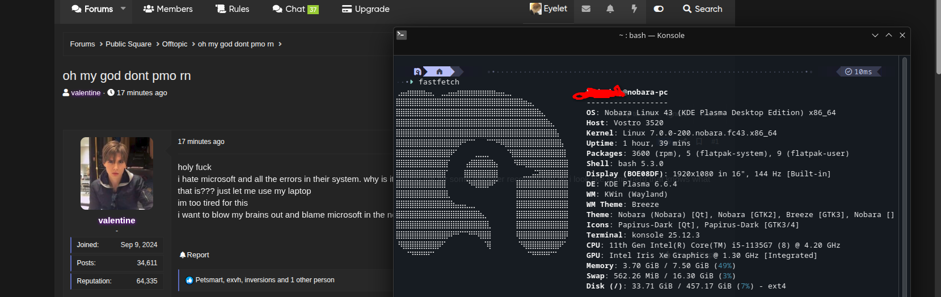Click the like thumbs-up reaction icon

pos(189,280)
